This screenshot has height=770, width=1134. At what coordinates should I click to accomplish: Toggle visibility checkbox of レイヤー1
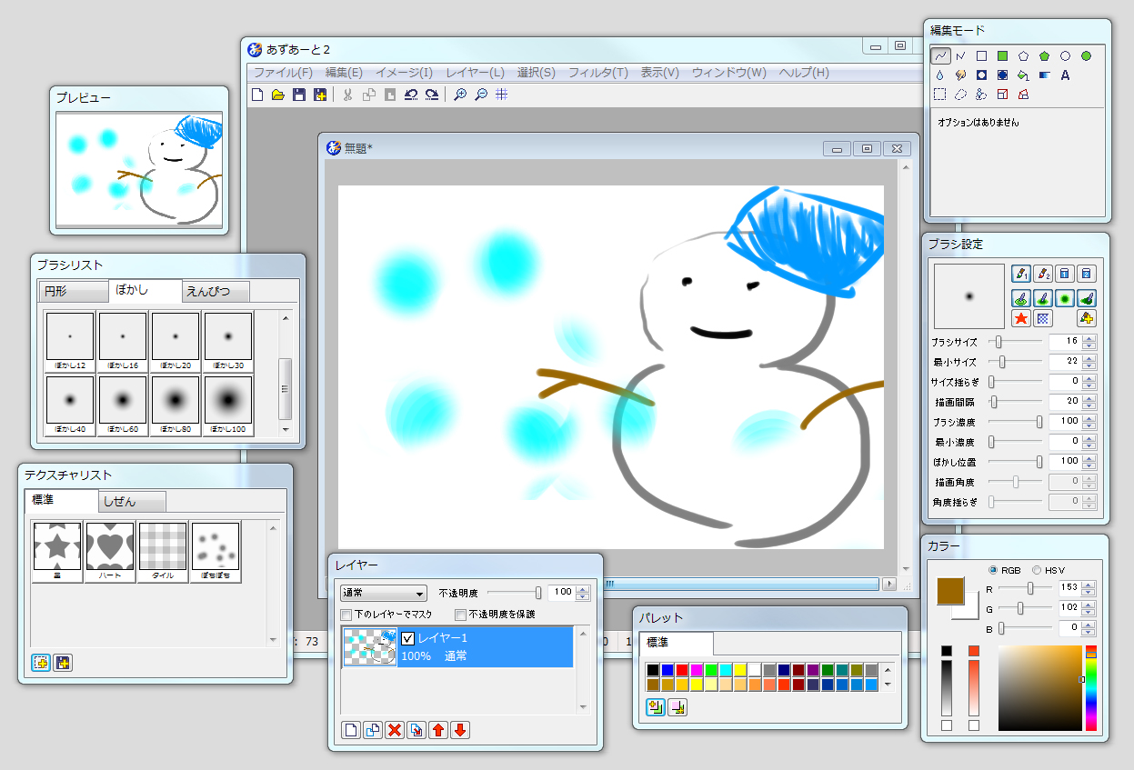click(407, 638)
